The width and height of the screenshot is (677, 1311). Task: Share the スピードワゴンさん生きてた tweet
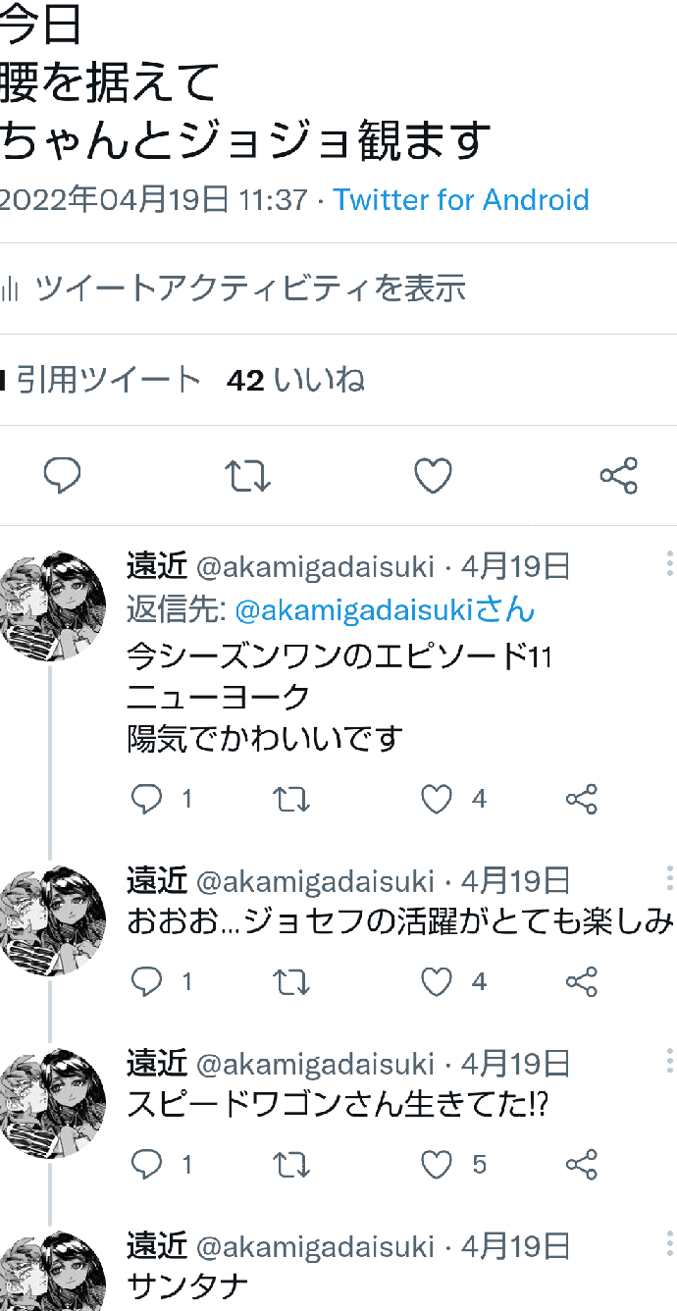coord(582,1165)
